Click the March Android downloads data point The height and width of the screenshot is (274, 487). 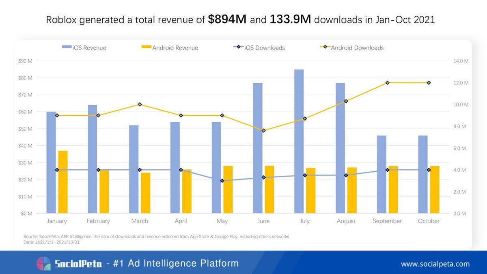coord(140,104)
